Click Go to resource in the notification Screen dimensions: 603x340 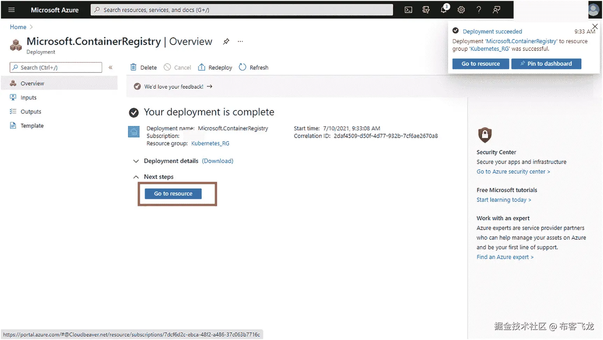pyautogui.click(x=481, y=64)
